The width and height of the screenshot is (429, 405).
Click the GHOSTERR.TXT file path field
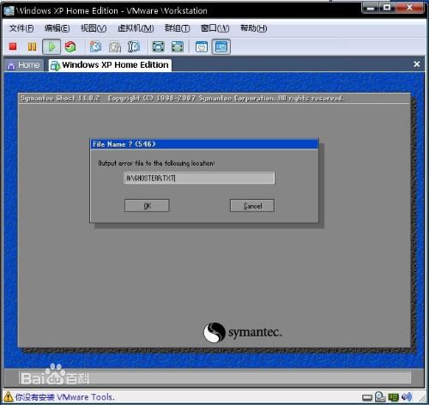tap(199, 178)
